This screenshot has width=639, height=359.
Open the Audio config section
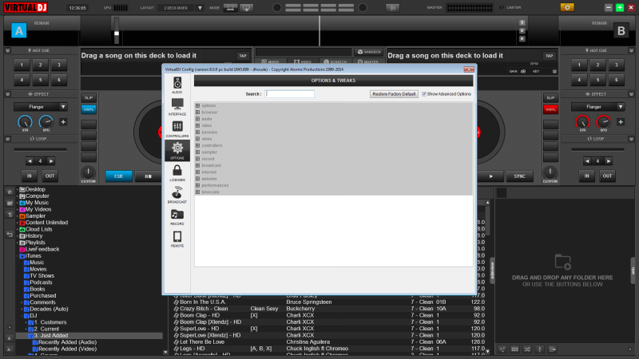pyautogui.click(x=177, y=85)
